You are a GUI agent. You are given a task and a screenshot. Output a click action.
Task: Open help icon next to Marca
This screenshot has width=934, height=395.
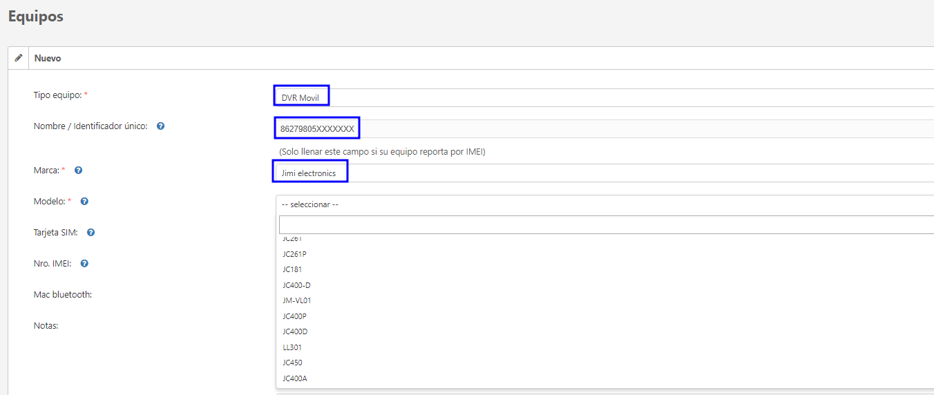tap(79, 170)
